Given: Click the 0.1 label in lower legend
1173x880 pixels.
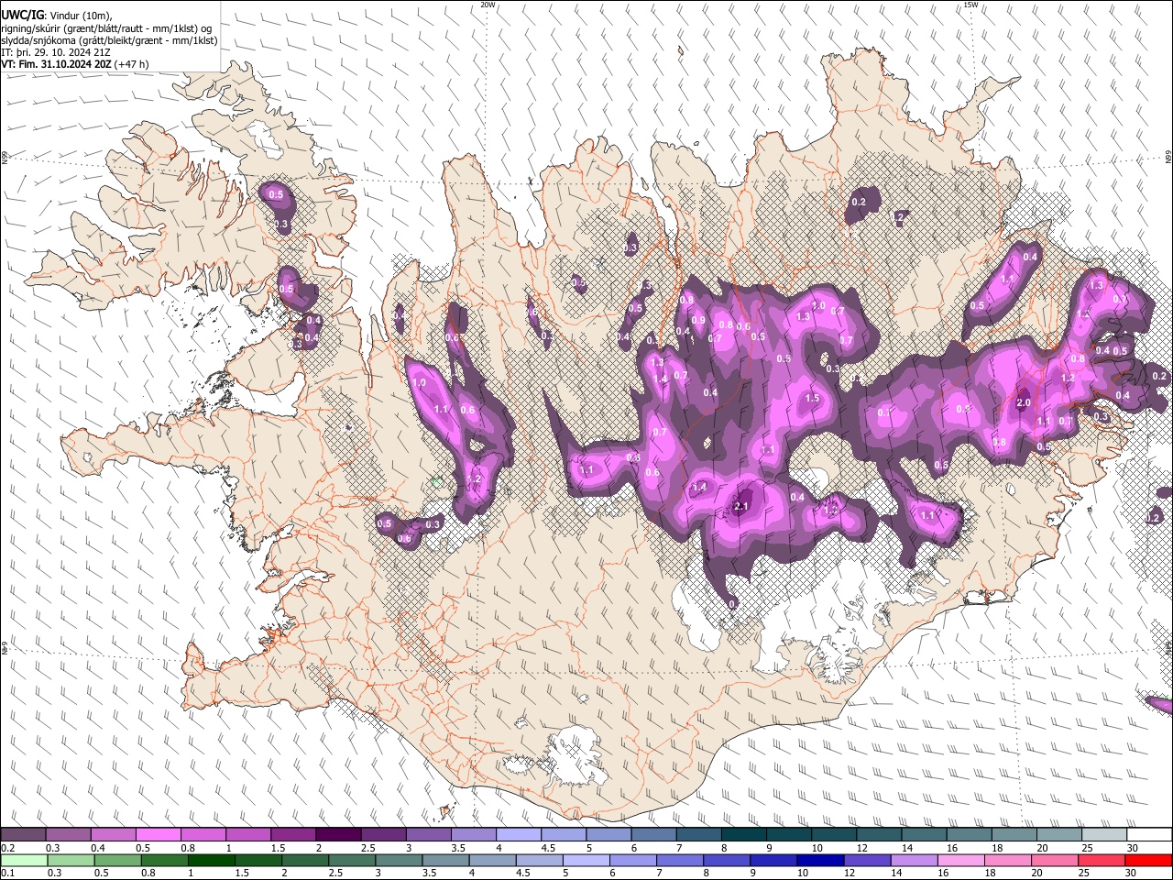Looking at the screenshot, I should (x=7, y=873).
